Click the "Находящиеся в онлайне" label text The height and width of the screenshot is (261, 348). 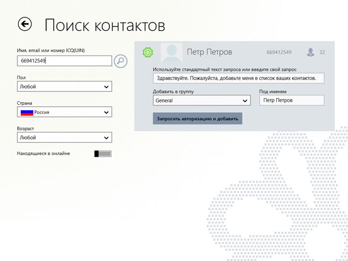(44, 154)
